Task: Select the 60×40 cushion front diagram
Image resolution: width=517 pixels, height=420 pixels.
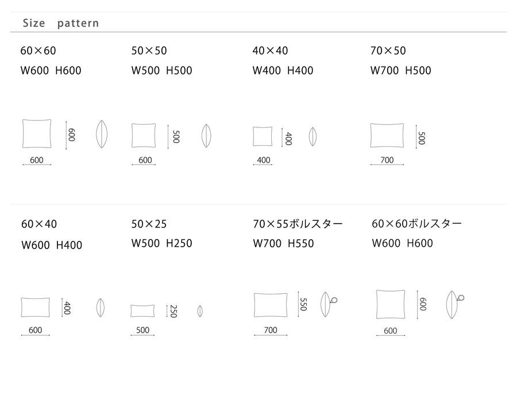Action: point(35,308)
